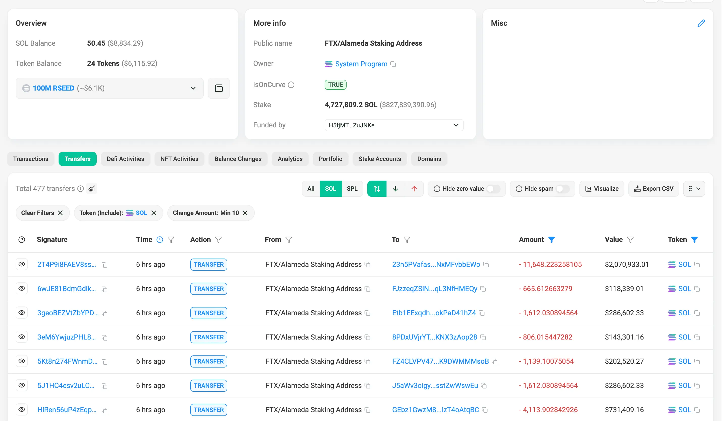This screenshot has width=722, height=421.
Task: Copy the From address in the 3geoBEZVtZbYPD row
Action: tap(368, 313)
